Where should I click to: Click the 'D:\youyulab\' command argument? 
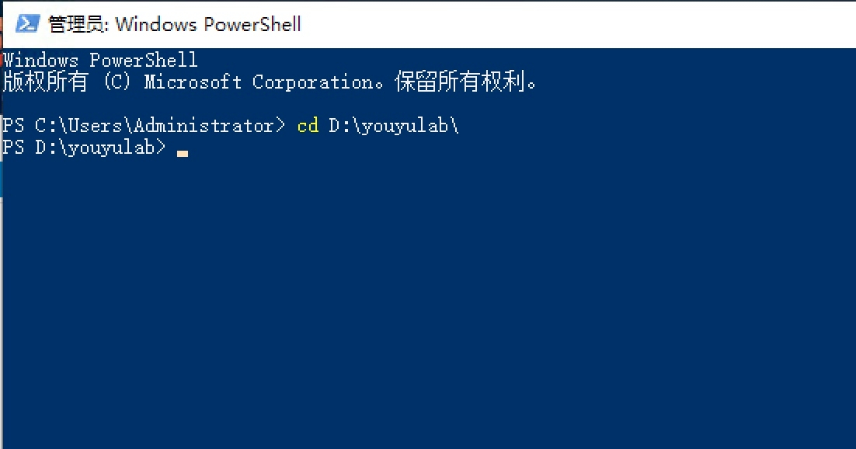pyautogui.click(x=394, y=126)
